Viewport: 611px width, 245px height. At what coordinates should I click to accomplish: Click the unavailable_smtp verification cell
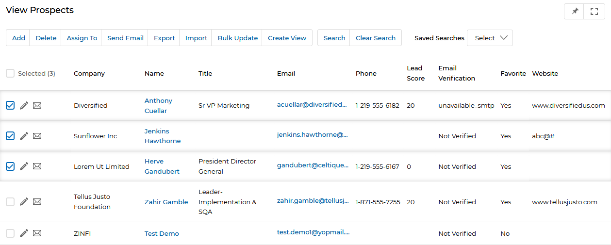click(466, 105)
